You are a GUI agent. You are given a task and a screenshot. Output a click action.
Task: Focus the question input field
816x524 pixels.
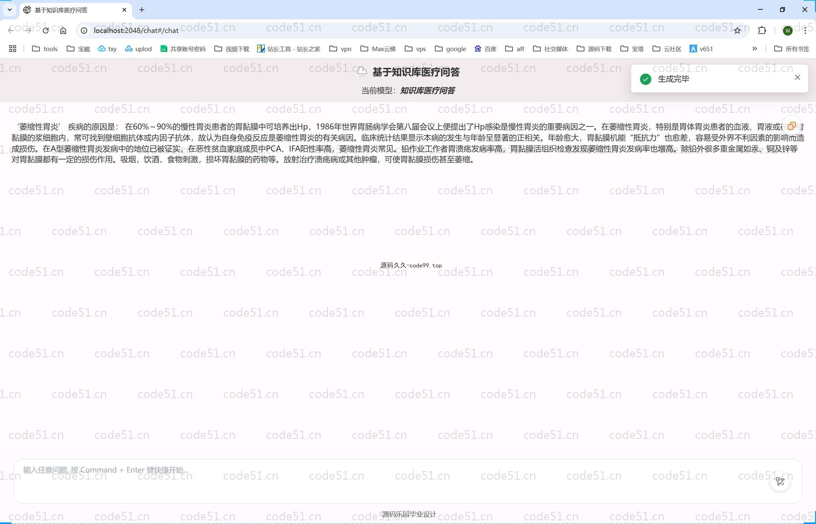coord(408,481)
